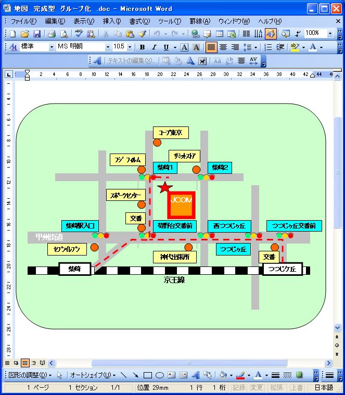Toggle Italic formatting

click(x=154, y=47)
